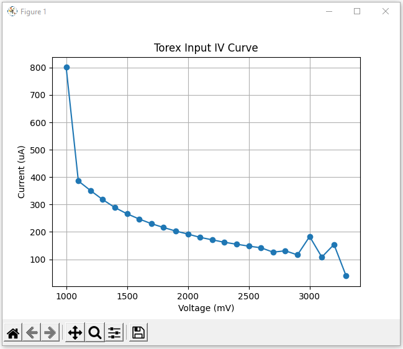
Task: Click the '400' y-axis tick label
Action: 38,178
